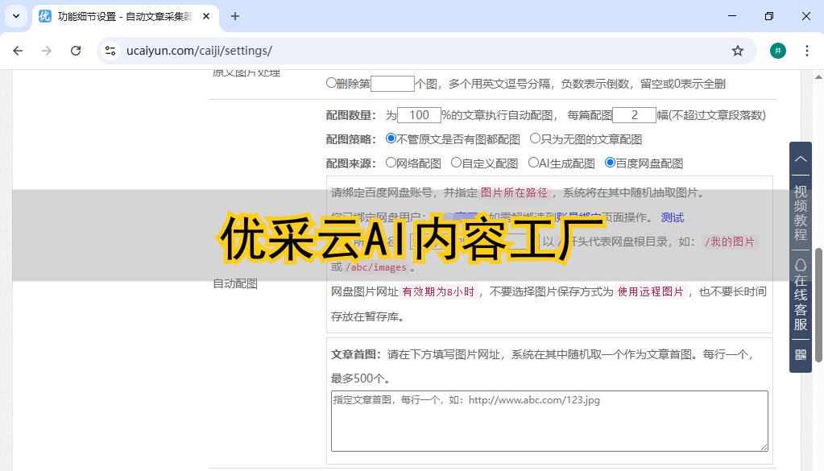Click the 文章首图 URL textarea
Image resolution: width=824 pixels, height=471 pixels.
549,421
